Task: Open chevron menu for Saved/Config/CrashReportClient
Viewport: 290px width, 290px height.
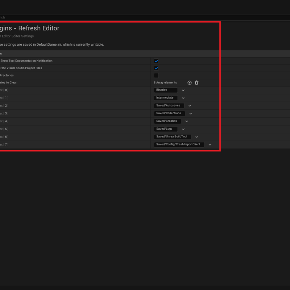Action: [x=210, y=145]
